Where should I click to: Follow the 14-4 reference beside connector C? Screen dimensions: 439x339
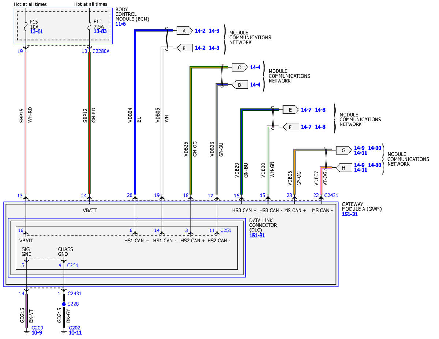click(x=255, y=67)
